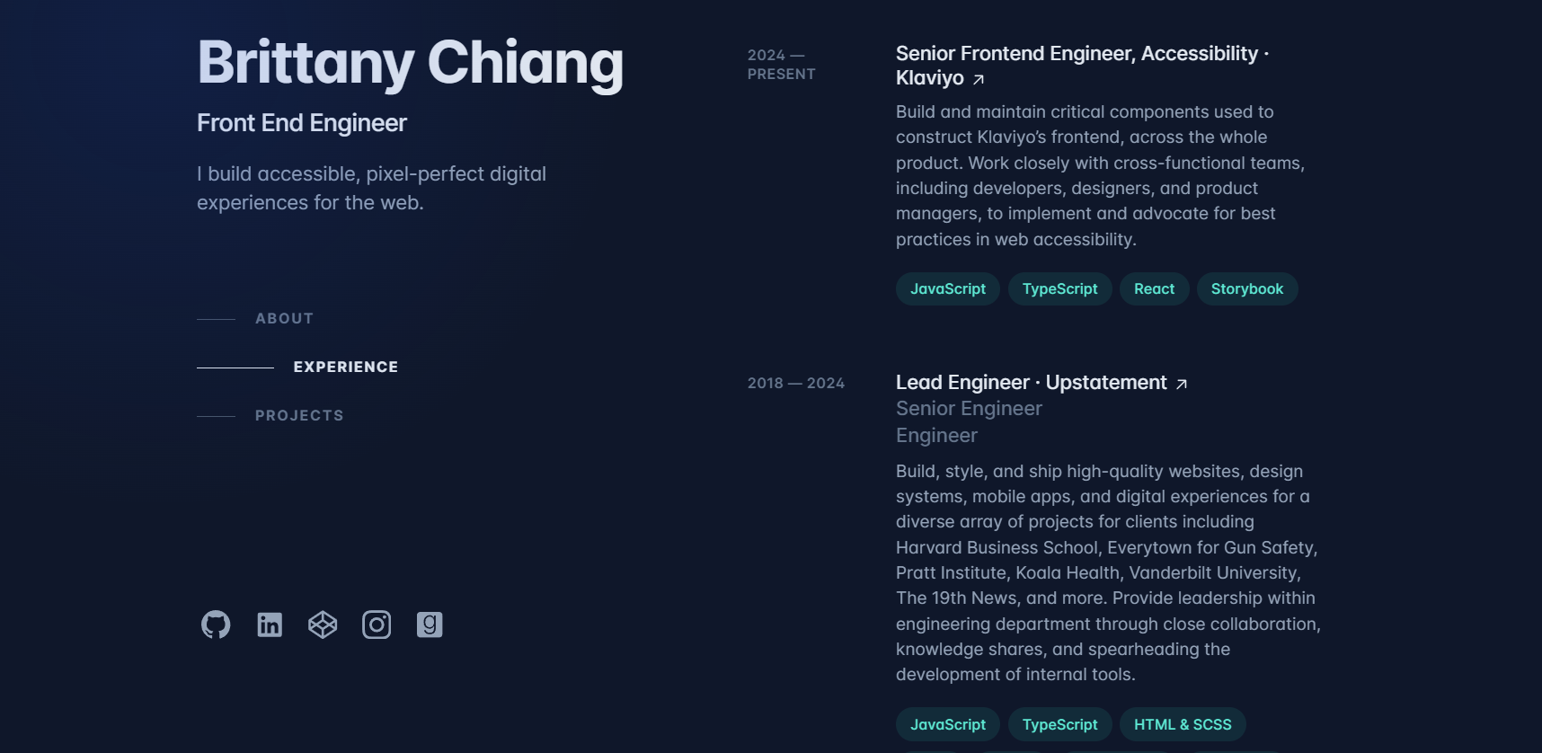The width and height of the screenshot is (1542, 753).
Task: Click the React tag
Action: [1154, 288]
